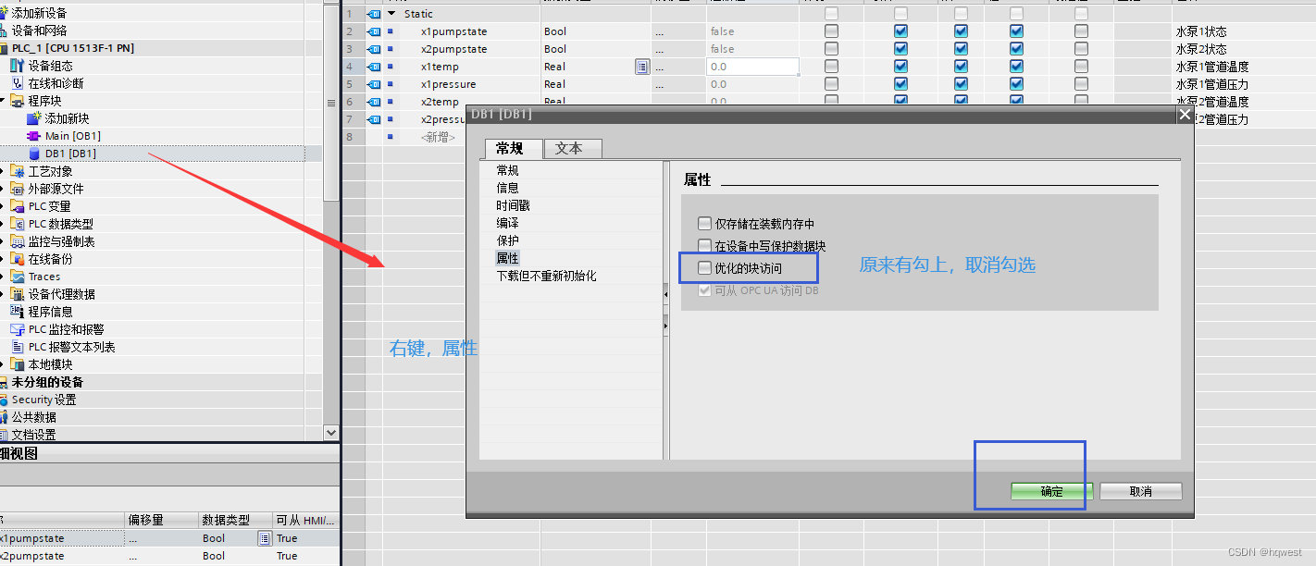The image size is (1316, 566).
Task: Open the 时间戳 section in dialog list
Action: 513,205
